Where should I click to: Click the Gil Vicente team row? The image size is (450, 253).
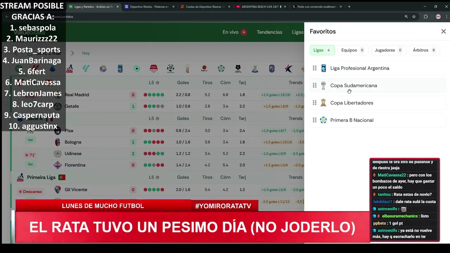pos(76,190)
